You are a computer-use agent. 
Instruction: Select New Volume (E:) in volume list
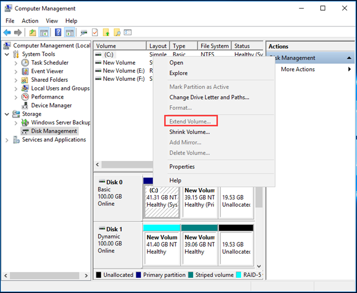point(124,71)
